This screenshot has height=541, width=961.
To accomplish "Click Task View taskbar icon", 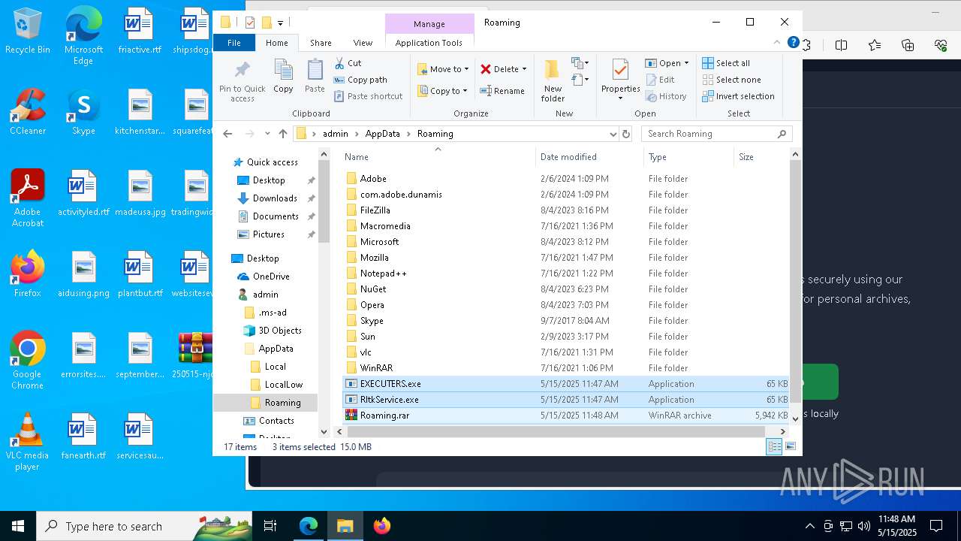I will (x=270, y=526).
